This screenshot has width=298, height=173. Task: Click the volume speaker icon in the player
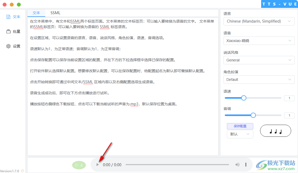[x=237, y=165]
